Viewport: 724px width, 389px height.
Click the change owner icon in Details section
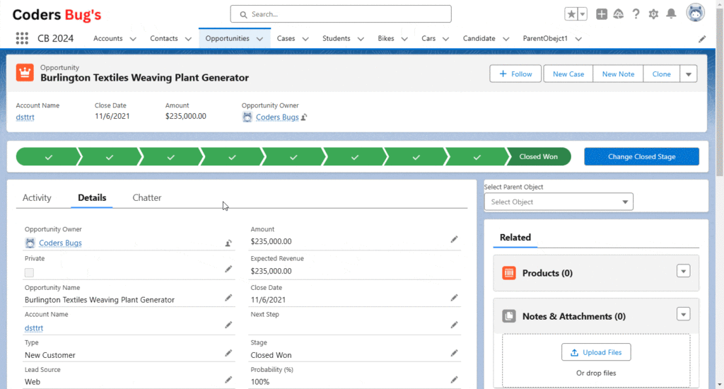click(x=228, y=243)
